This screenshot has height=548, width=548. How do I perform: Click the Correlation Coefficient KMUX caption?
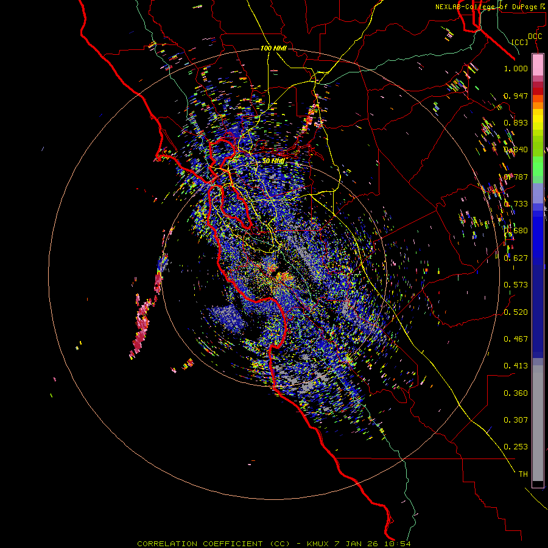click(273, 544)
